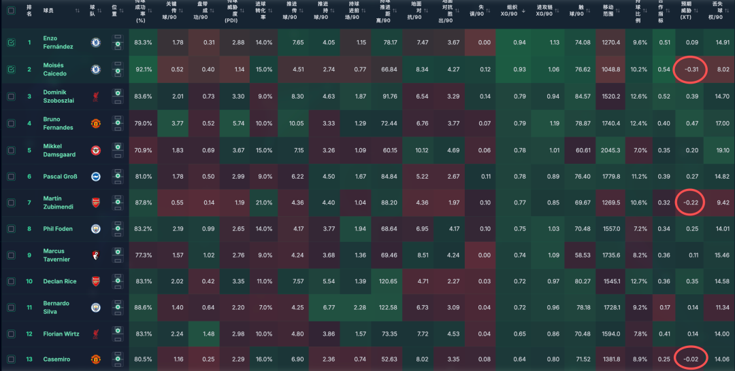This screenshot has width=735, height=371.
Task: Click Bruno Fernandes's Manchester United badge
Action: 96,123
